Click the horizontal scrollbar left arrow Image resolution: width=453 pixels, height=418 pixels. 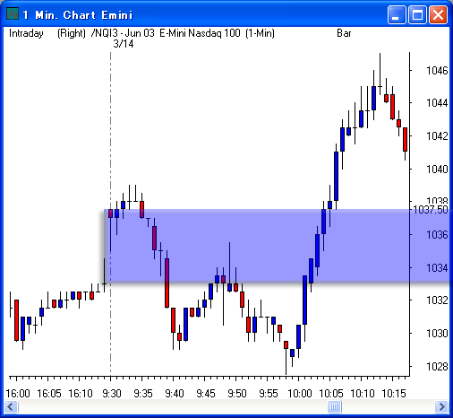coord(11,406)
